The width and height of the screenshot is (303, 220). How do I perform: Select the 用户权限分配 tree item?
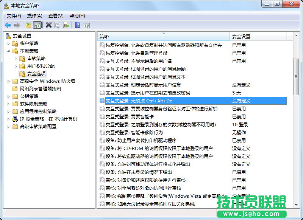pos(37,66)
